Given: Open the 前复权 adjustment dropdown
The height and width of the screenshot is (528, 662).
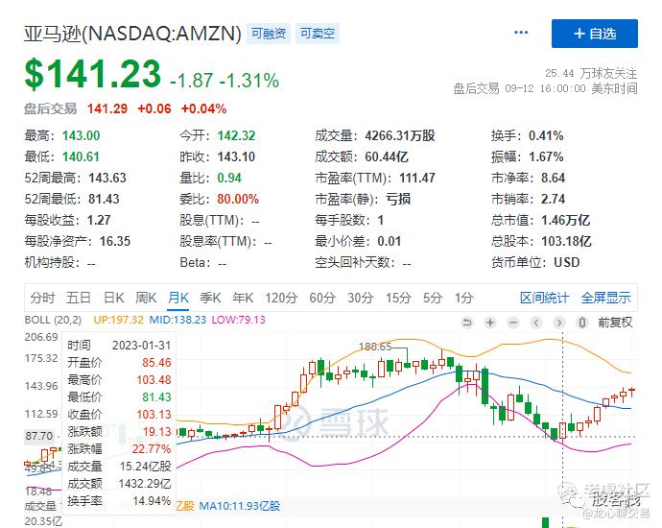Looking at the screenshot, I should (x=615, y=324).
